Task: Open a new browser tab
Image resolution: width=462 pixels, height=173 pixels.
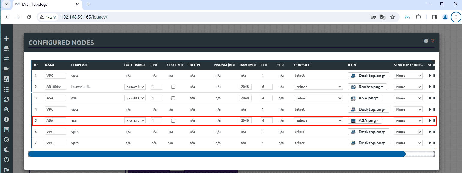Action: click(88, 4)
